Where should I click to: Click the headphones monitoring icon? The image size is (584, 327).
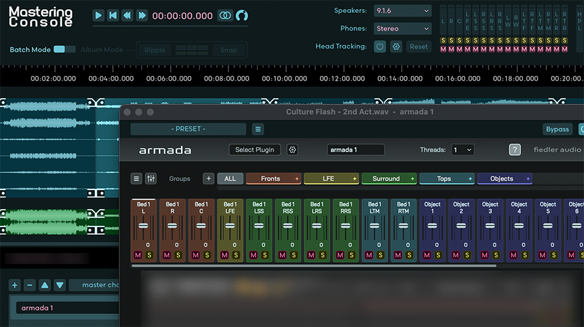point(241,16)
